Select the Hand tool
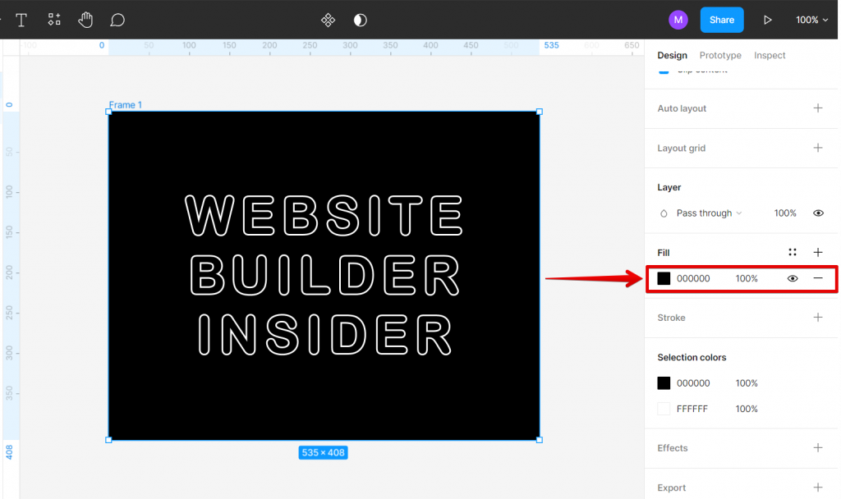841x499 pixels. (x=85, y=20)
